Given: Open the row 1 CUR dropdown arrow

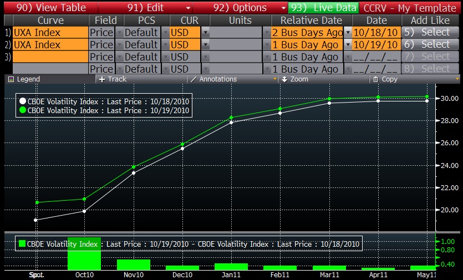Looking at the screenshot, I should tap(205, 32).
